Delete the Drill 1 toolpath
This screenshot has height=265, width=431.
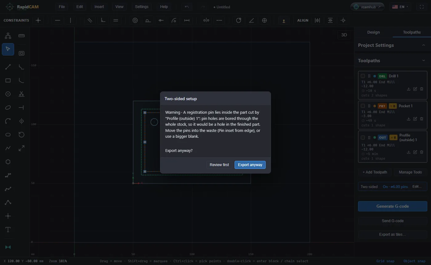tap(421, 89)
